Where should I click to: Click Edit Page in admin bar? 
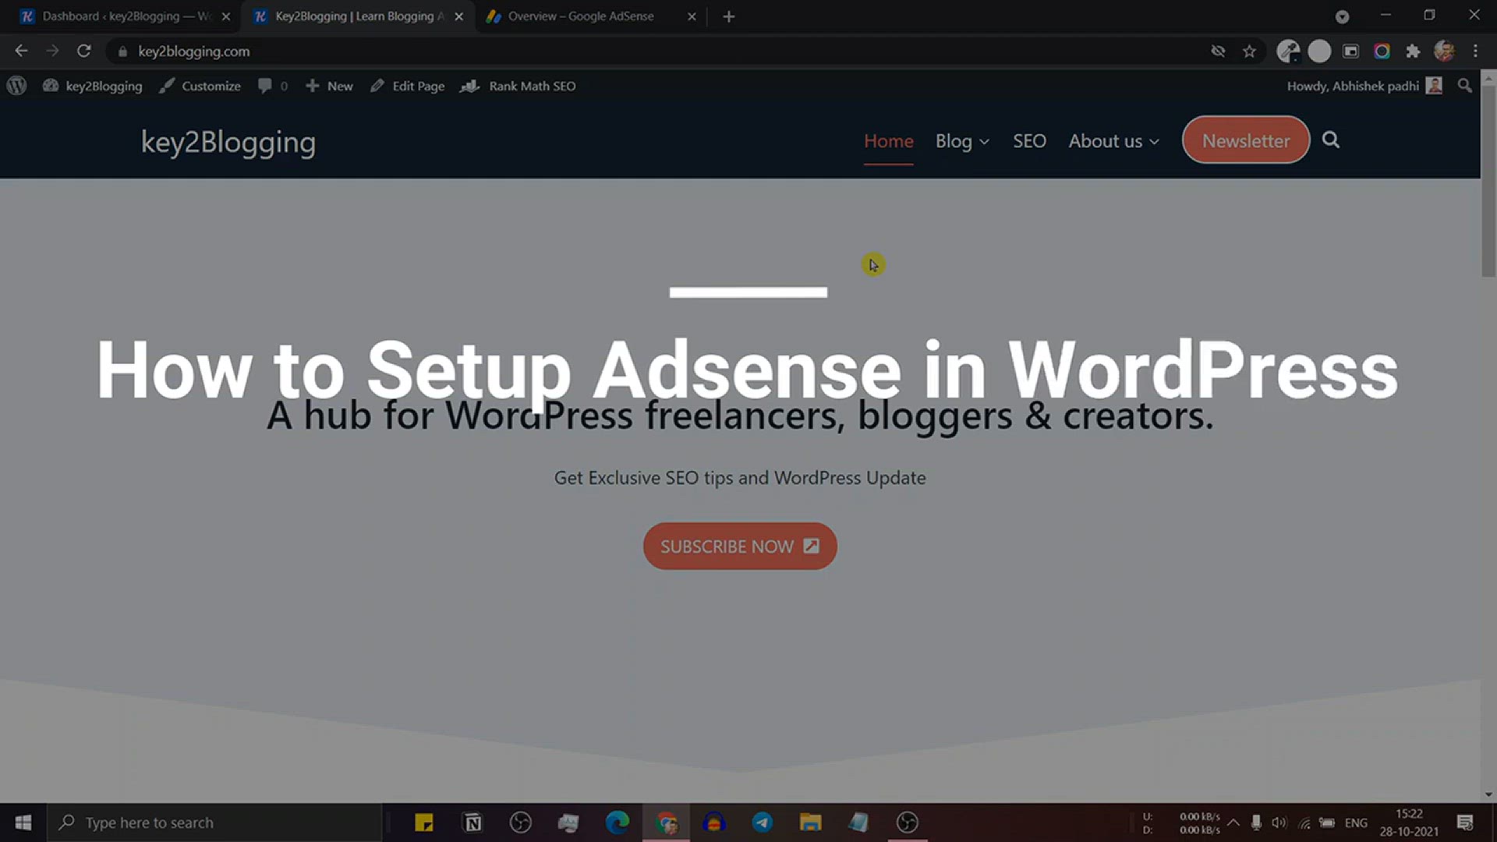point(407,86)
